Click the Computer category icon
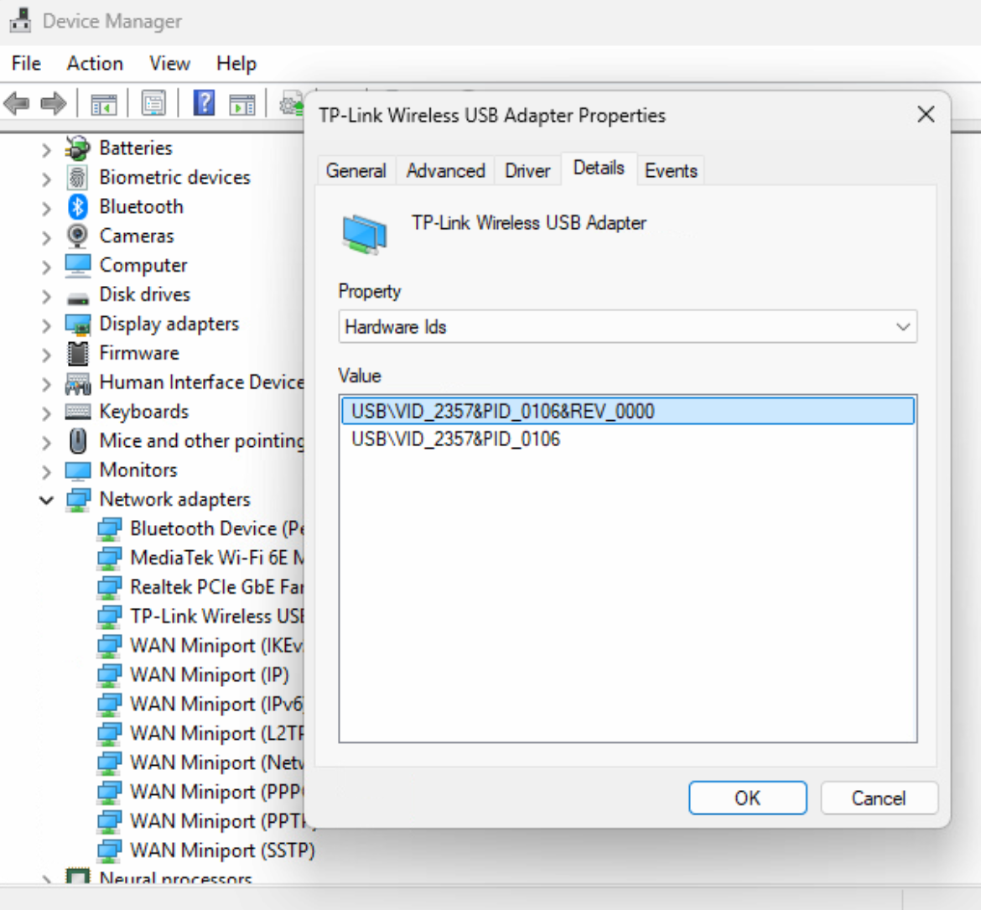The height and width of the screenshot is (910, 981). (78, 265)
